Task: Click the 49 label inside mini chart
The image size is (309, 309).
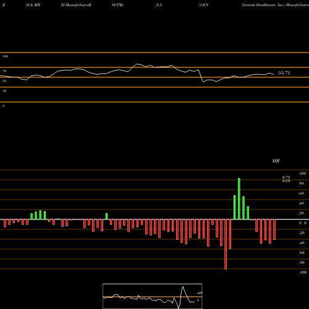Action: point(200,293)
